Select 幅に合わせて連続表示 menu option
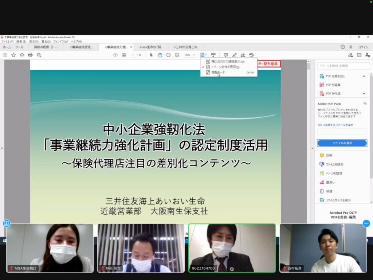The image size is (373, 280). (229, 61)
